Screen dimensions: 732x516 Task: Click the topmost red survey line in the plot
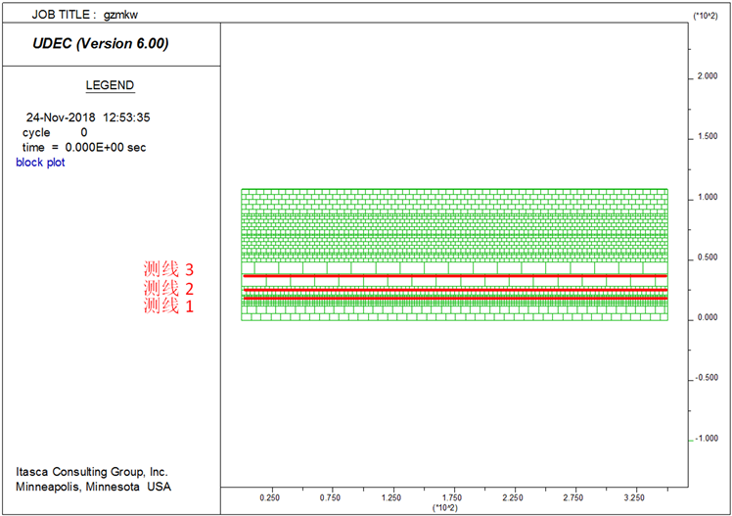(x=455, y=276)
